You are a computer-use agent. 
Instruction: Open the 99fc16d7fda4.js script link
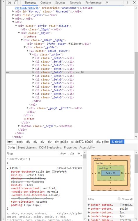[27, 8]
